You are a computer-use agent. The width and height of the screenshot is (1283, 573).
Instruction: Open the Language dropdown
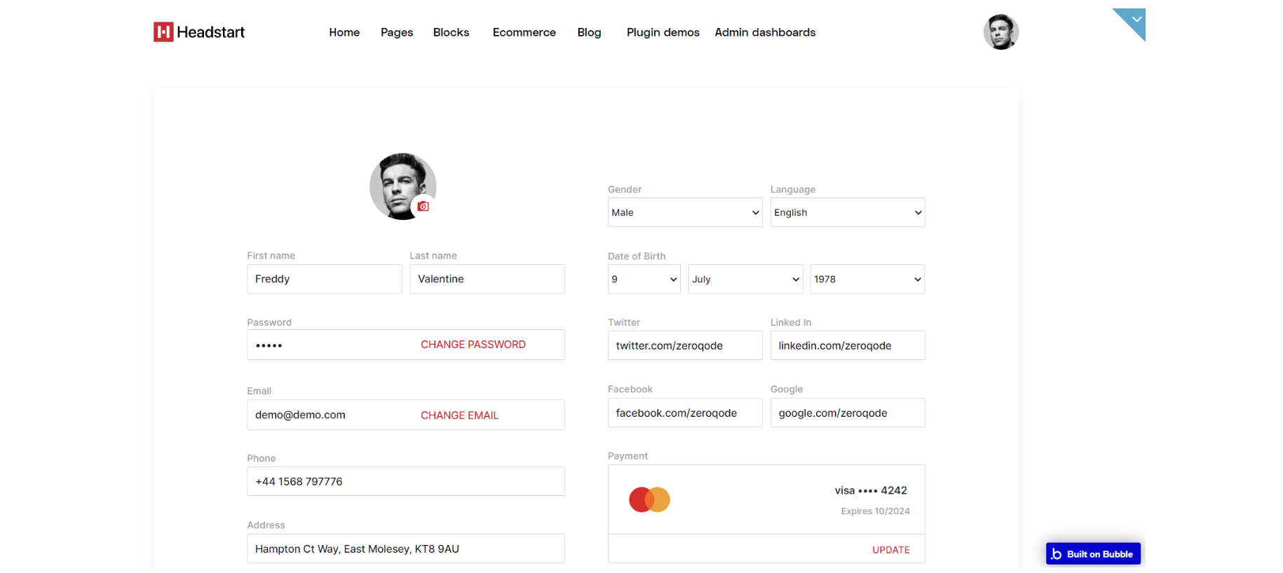pos(847,212)
